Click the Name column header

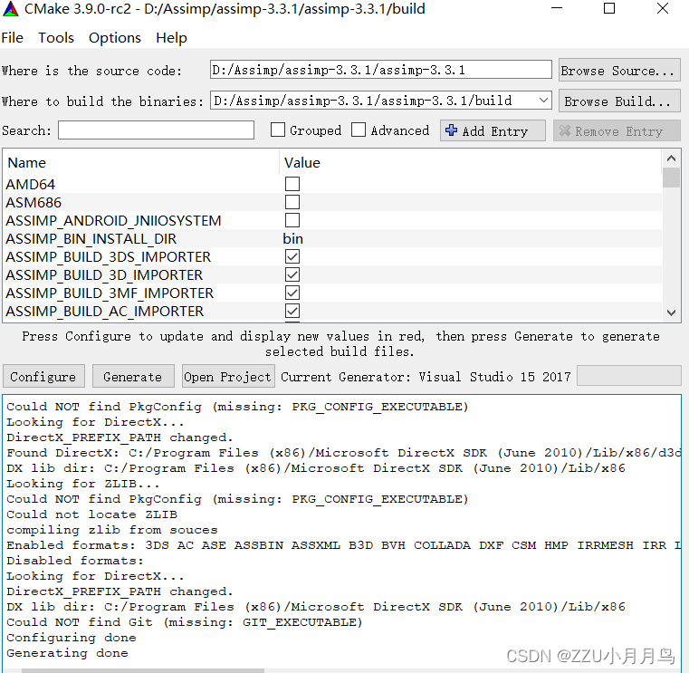click(27, 163)
